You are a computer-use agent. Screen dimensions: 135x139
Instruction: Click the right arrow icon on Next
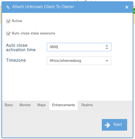(x=107, y=125)
